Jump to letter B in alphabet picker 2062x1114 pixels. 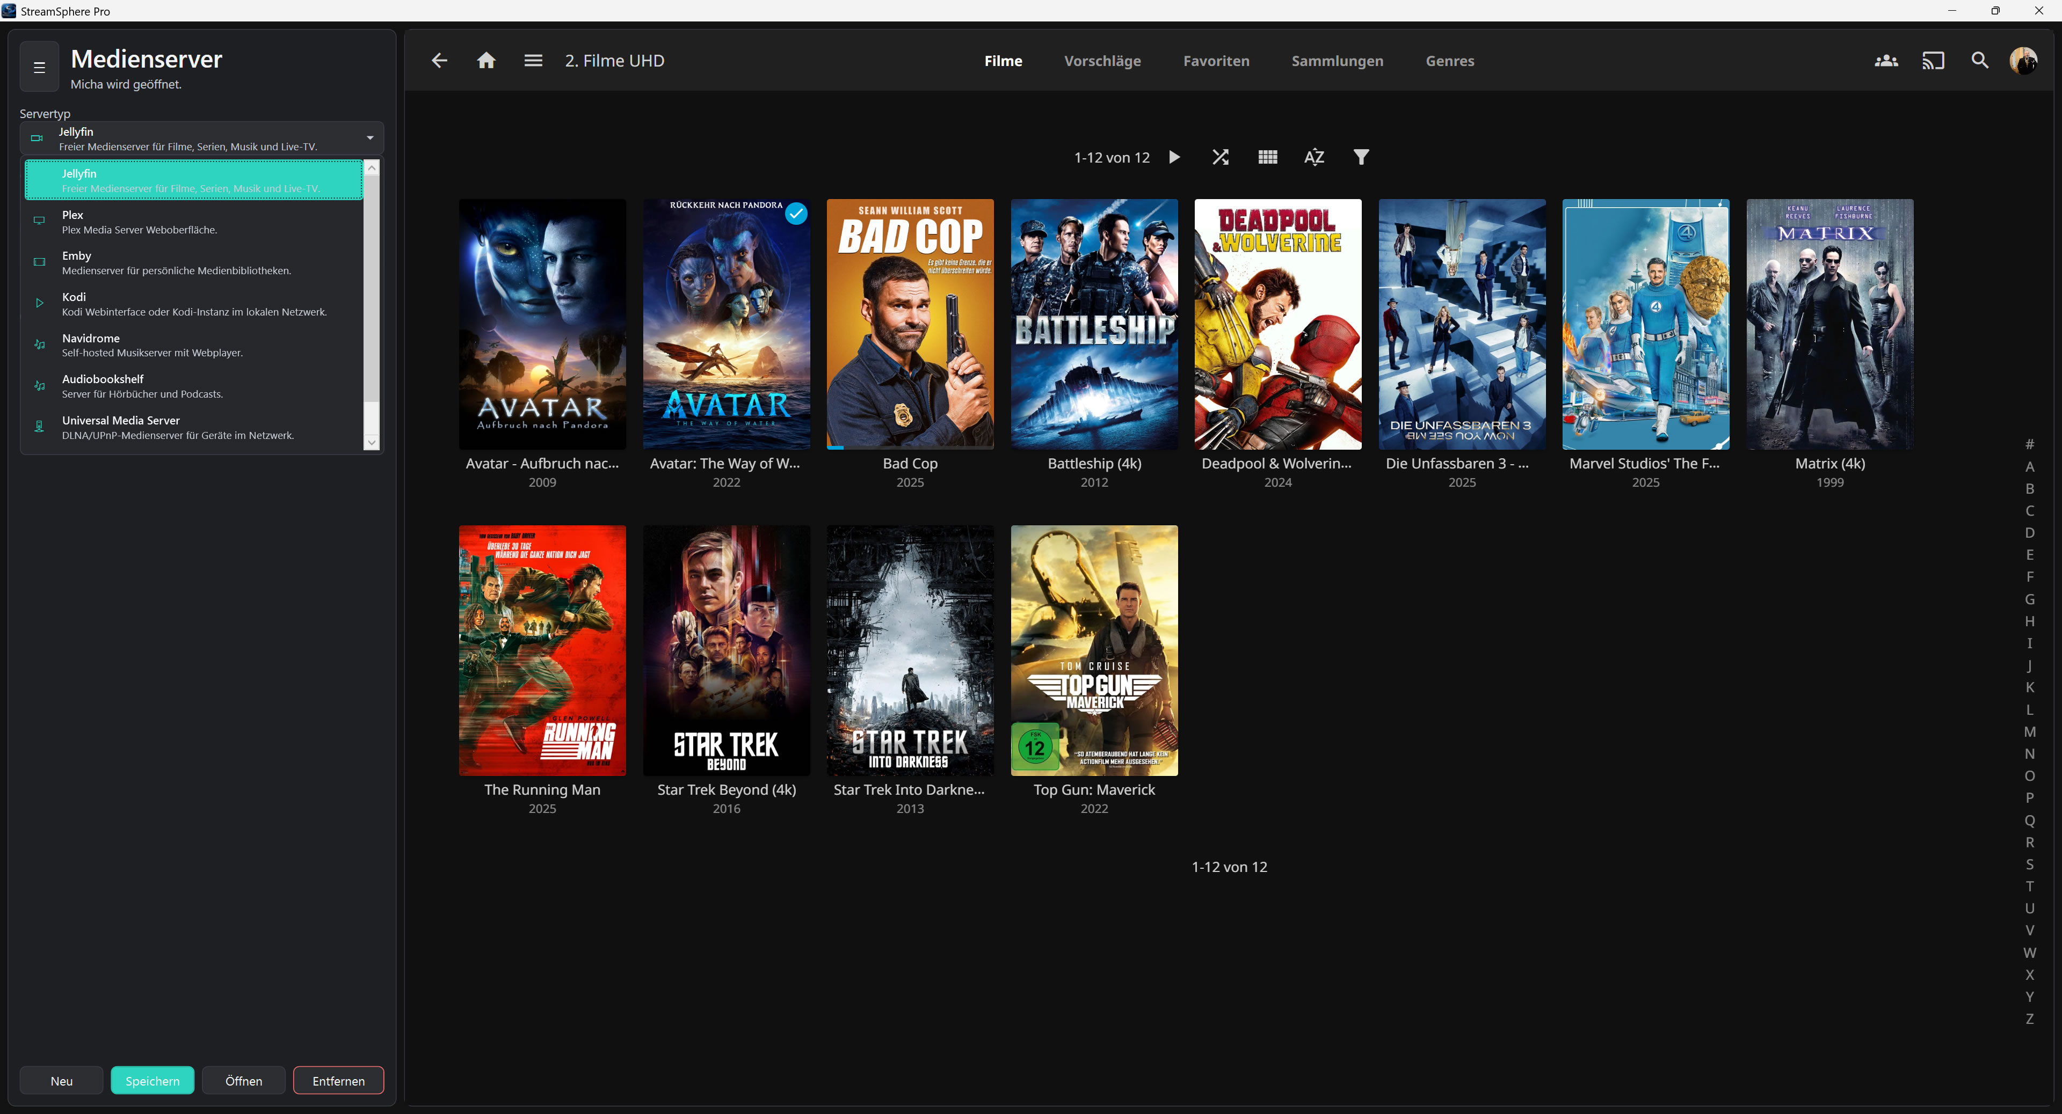coord(2029,488)
